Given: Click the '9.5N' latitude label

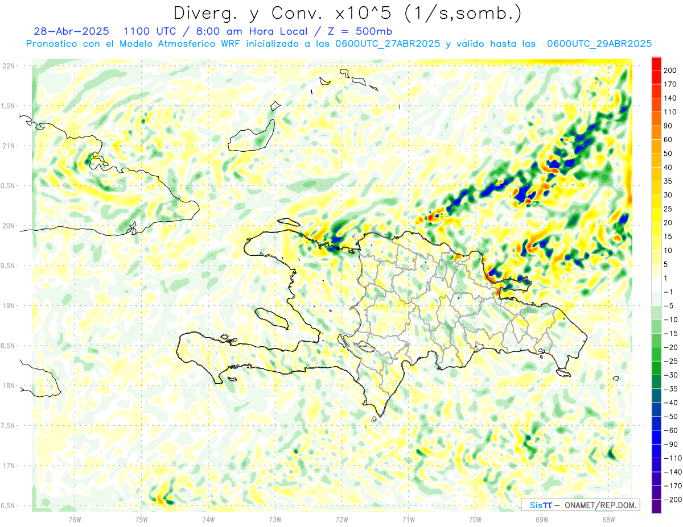Looking at the screenshot, I should pos(8,265).
